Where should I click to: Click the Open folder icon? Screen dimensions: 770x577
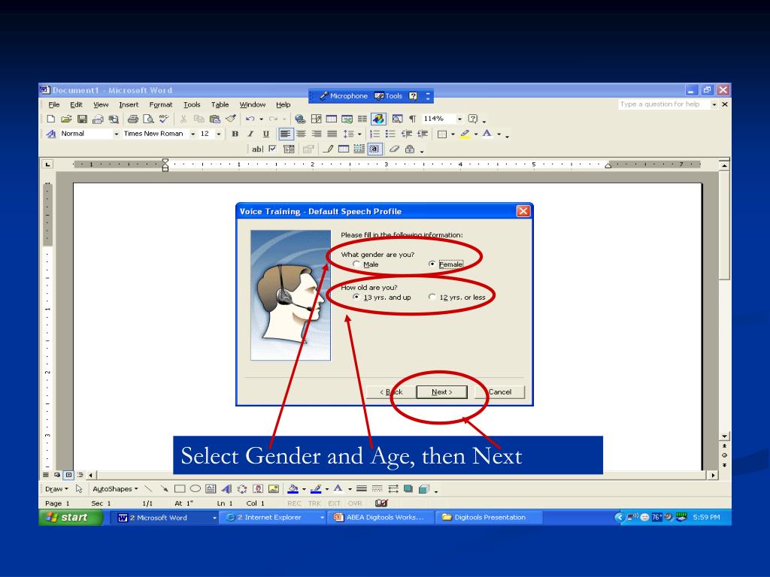pos(66,119)
